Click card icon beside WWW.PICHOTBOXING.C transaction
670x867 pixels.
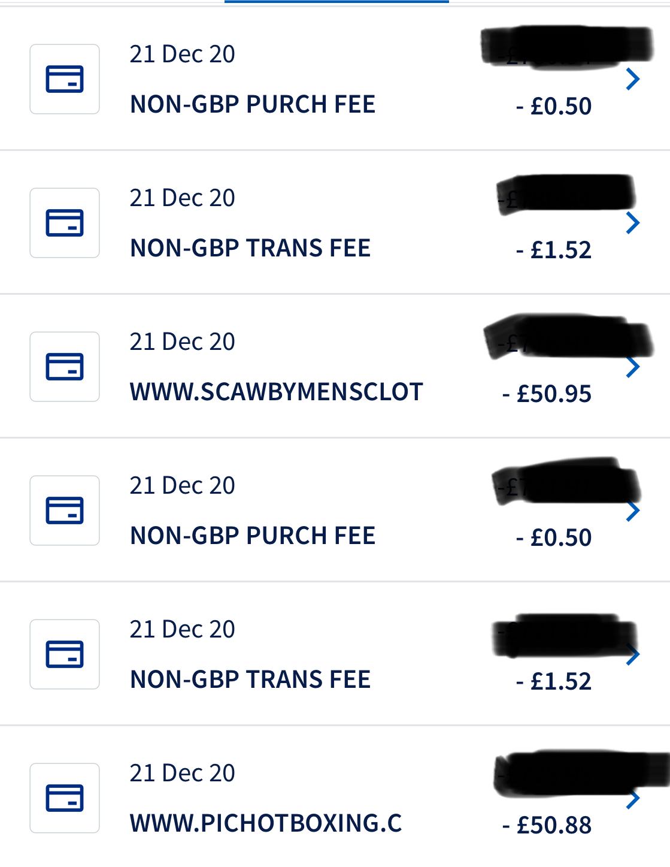[x=65, y=798]
